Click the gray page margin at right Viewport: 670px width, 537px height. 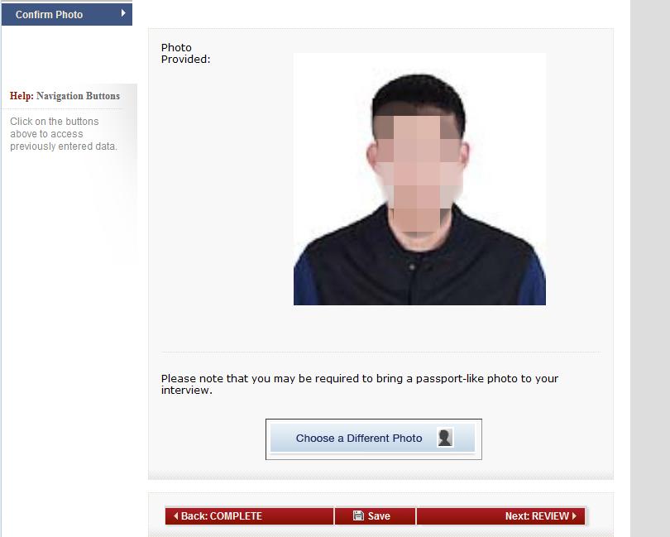(650, 268)
